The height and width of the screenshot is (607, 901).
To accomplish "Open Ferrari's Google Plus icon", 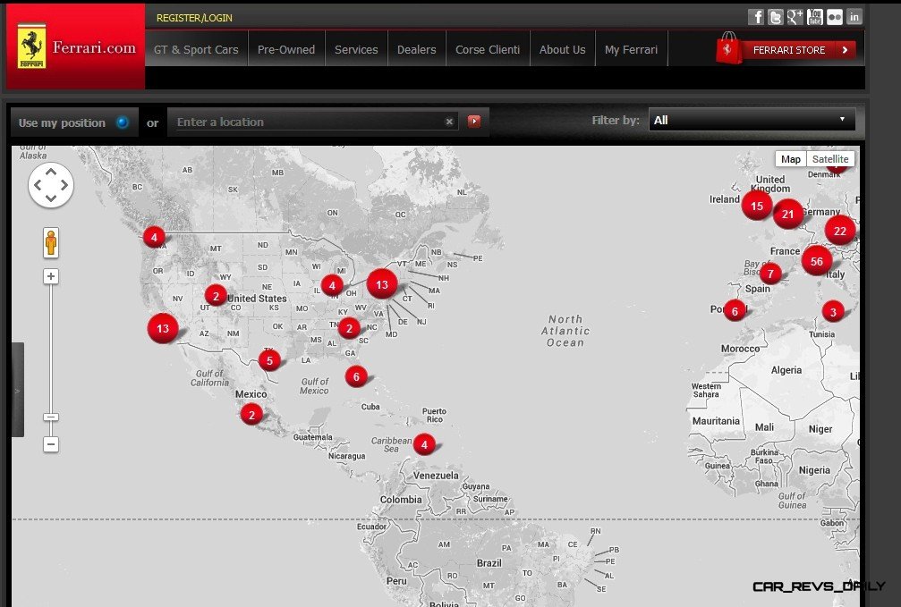I will (795, 17).
